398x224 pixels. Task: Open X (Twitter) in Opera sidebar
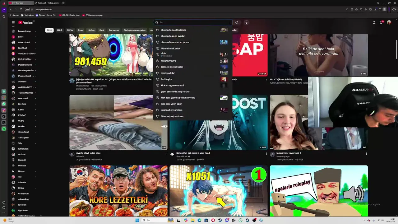[x=4, y=123]
